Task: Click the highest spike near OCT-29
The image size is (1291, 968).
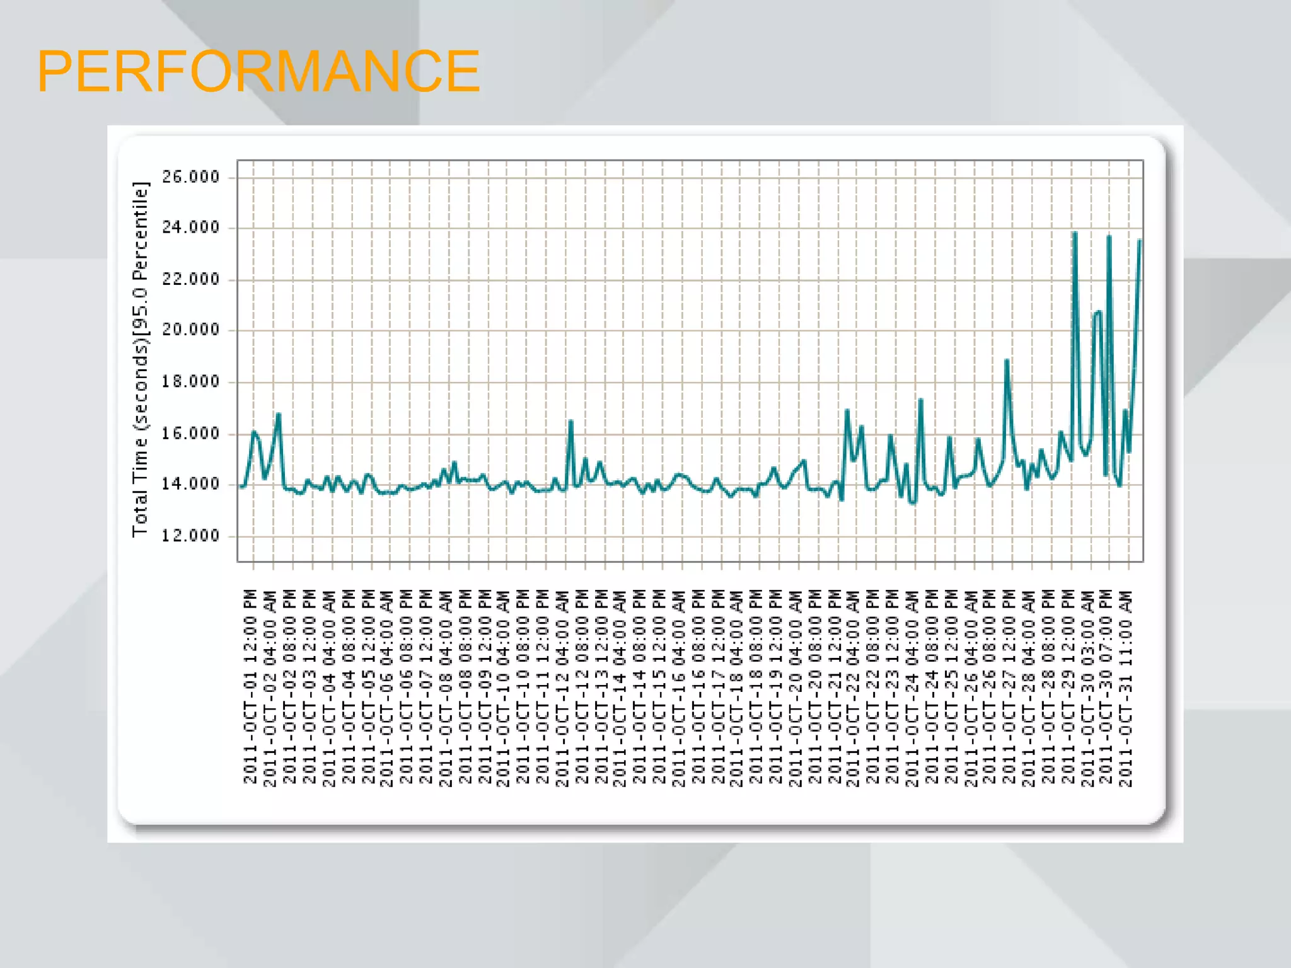Action: pyautogui.click(x=1075, y=233)
